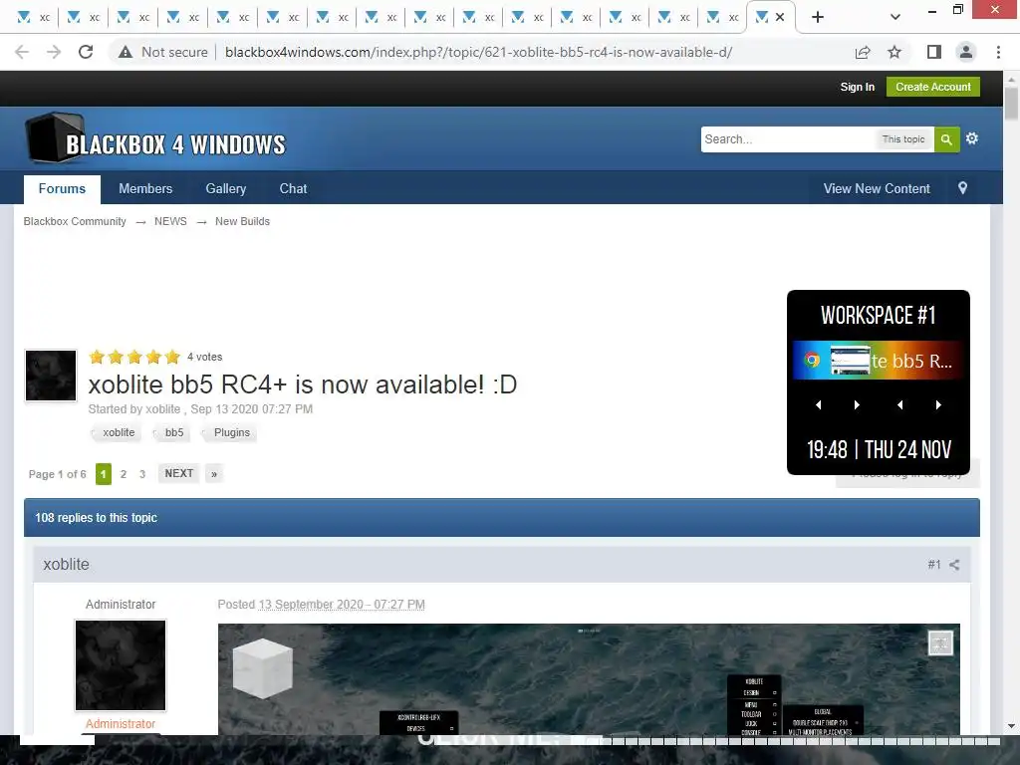Screen dimensions: 1020x765
Task: Open the Members tab
Action: point(145,188)
